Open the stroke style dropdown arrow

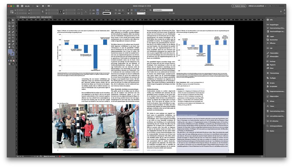pos(112,13)
